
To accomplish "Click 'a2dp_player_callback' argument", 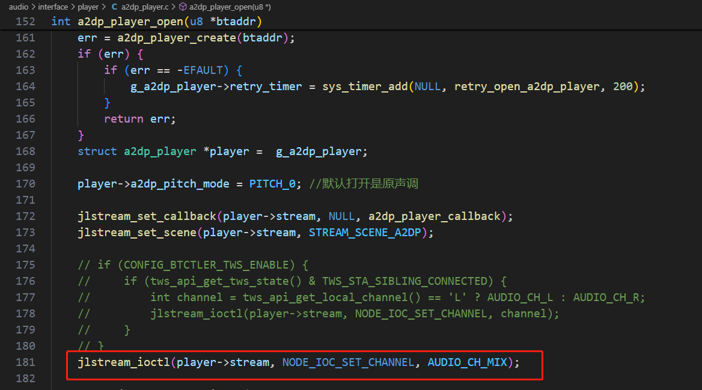I will tap(435, 216).
